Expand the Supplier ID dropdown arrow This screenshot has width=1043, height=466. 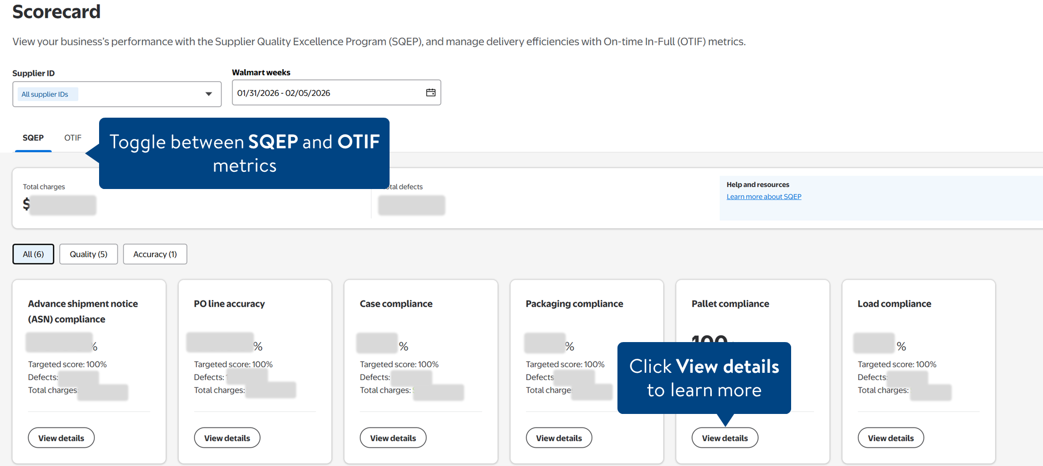(209, 94)
